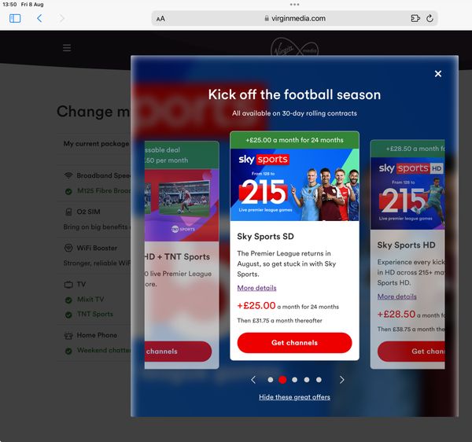Viewport: 472px width, 442px height.
Task: Reload the page with refresh icon
Action: [x=430, y=18]
